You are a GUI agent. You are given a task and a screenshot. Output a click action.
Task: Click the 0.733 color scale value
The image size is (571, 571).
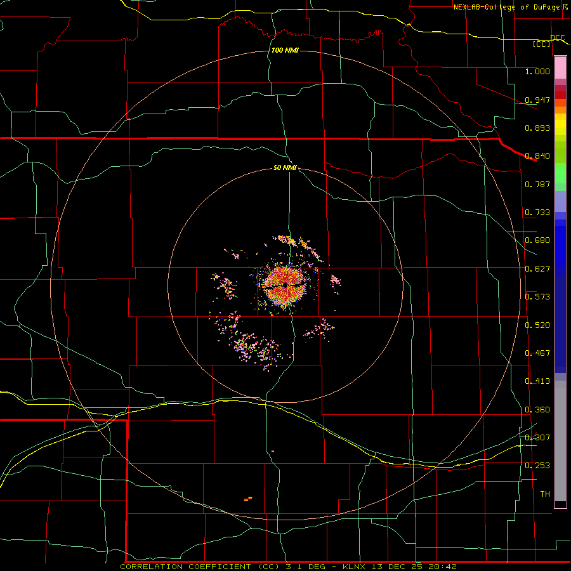[x=537, y=213]
